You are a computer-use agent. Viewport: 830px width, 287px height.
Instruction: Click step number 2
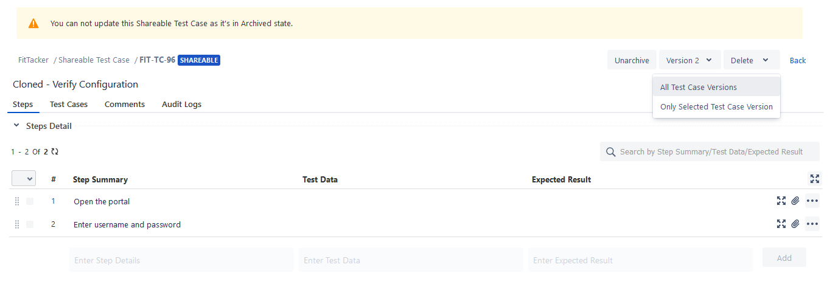(x=53, y=224)
